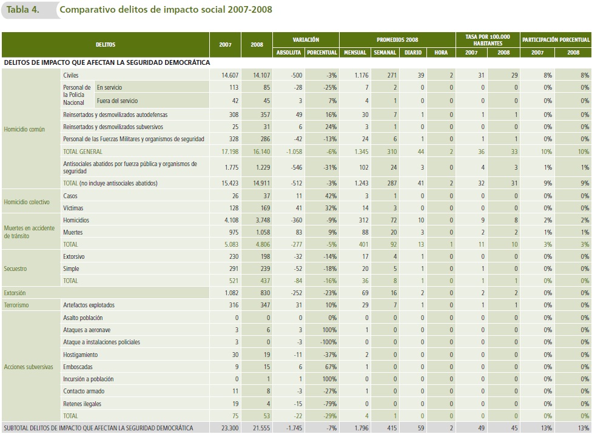Select the DELITOS column header

click(x=105, y=44)
